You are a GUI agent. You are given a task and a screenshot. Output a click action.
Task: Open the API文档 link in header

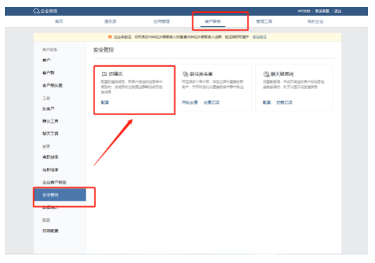click(304, 11)
